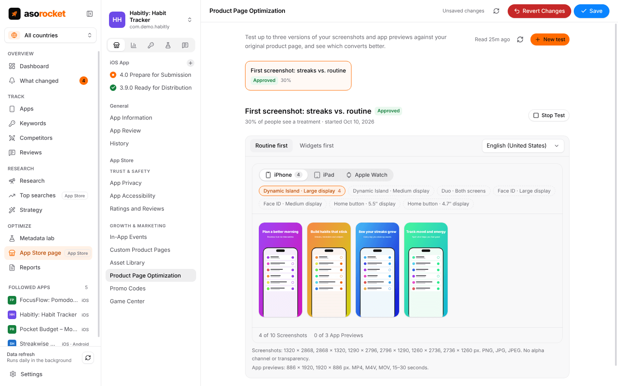Viewport: 618px width, 386px height.
Task: Add a new iOS App version
Action: click(x=191, y=63)
